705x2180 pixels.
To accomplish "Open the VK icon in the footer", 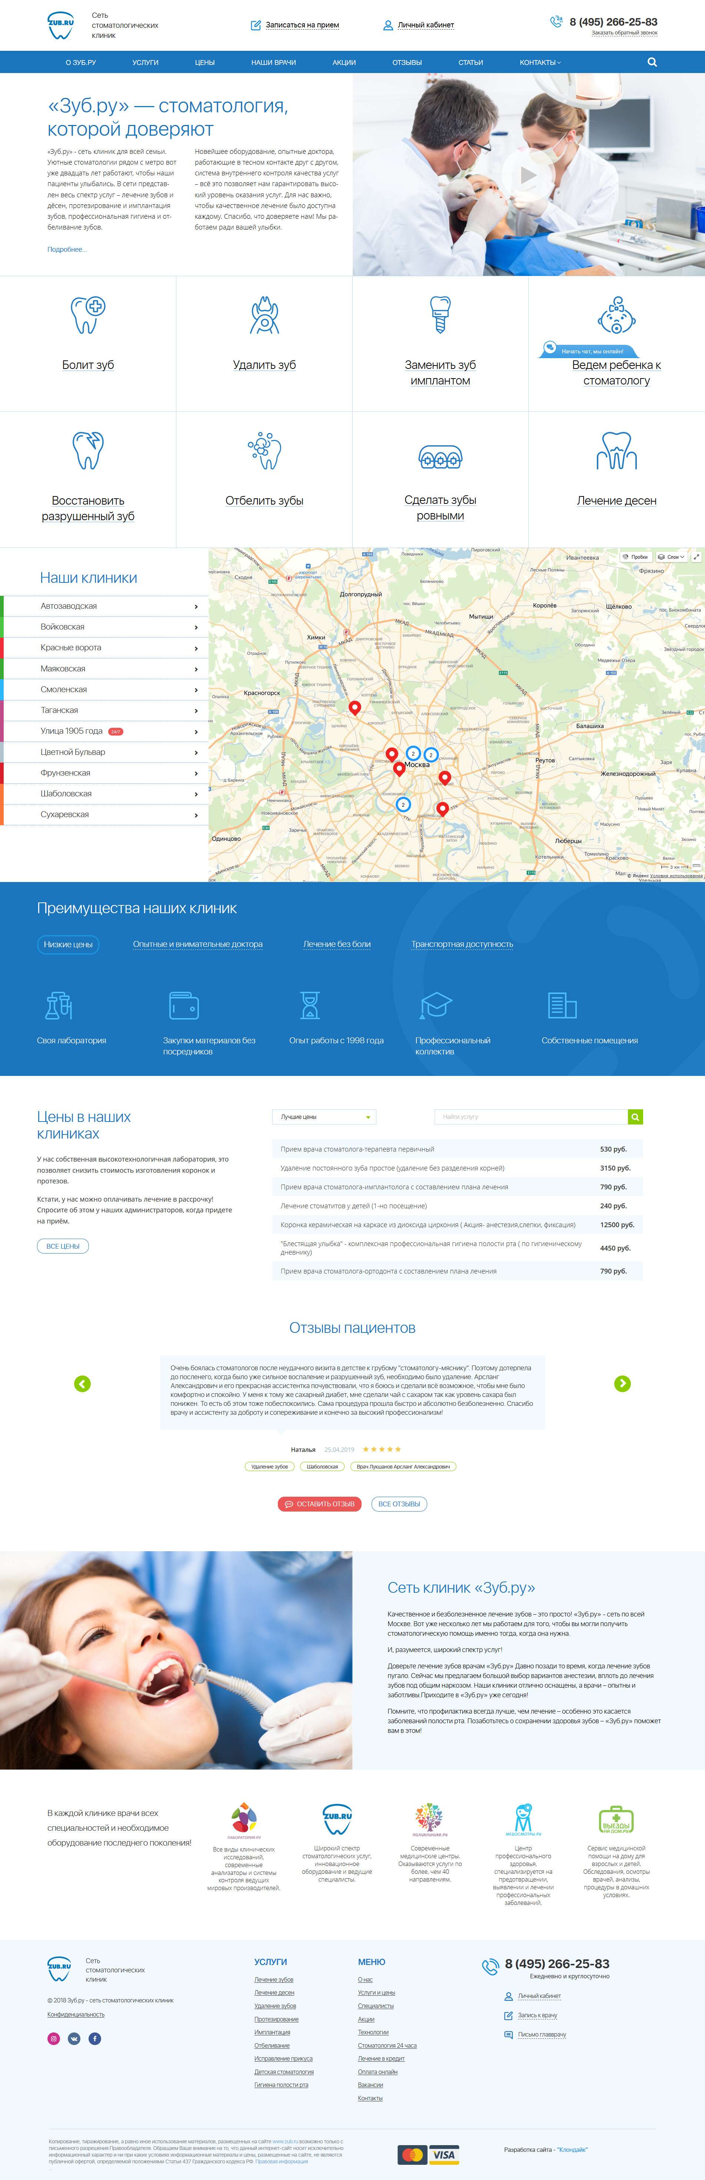I will pos(74,2039).
